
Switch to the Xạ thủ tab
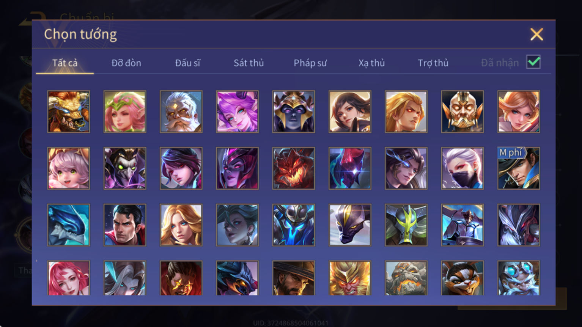point(371,63)
